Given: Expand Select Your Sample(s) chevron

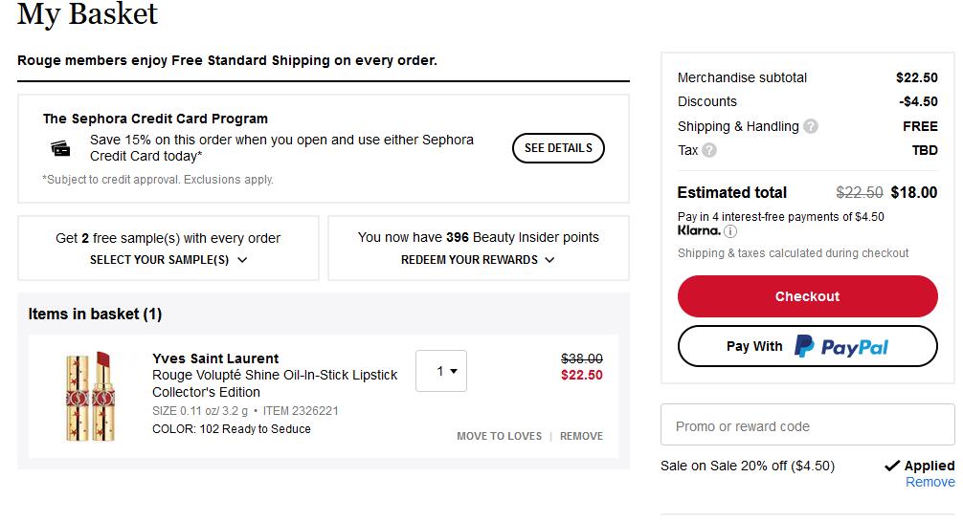Looking at the screenshot, I should [x=242, y=260].
